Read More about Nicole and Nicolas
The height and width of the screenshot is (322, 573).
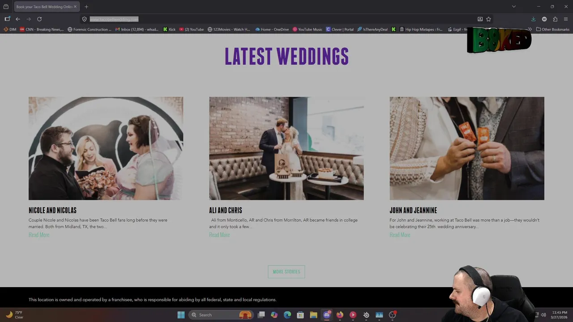tap(39, 235)
